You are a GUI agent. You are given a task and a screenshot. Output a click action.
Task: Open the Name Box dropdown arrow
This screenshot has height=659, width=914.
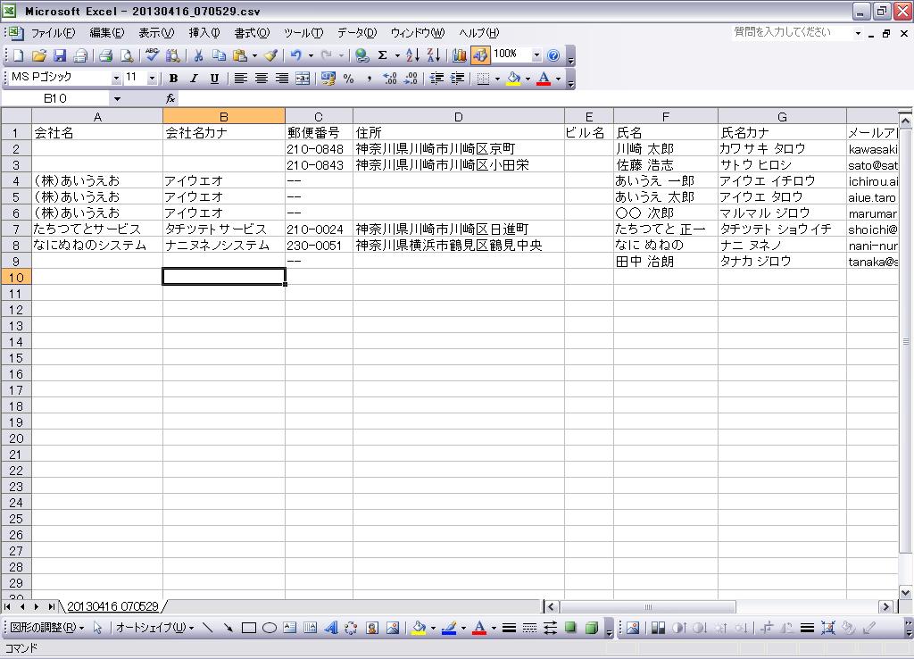tap(116, 99)
